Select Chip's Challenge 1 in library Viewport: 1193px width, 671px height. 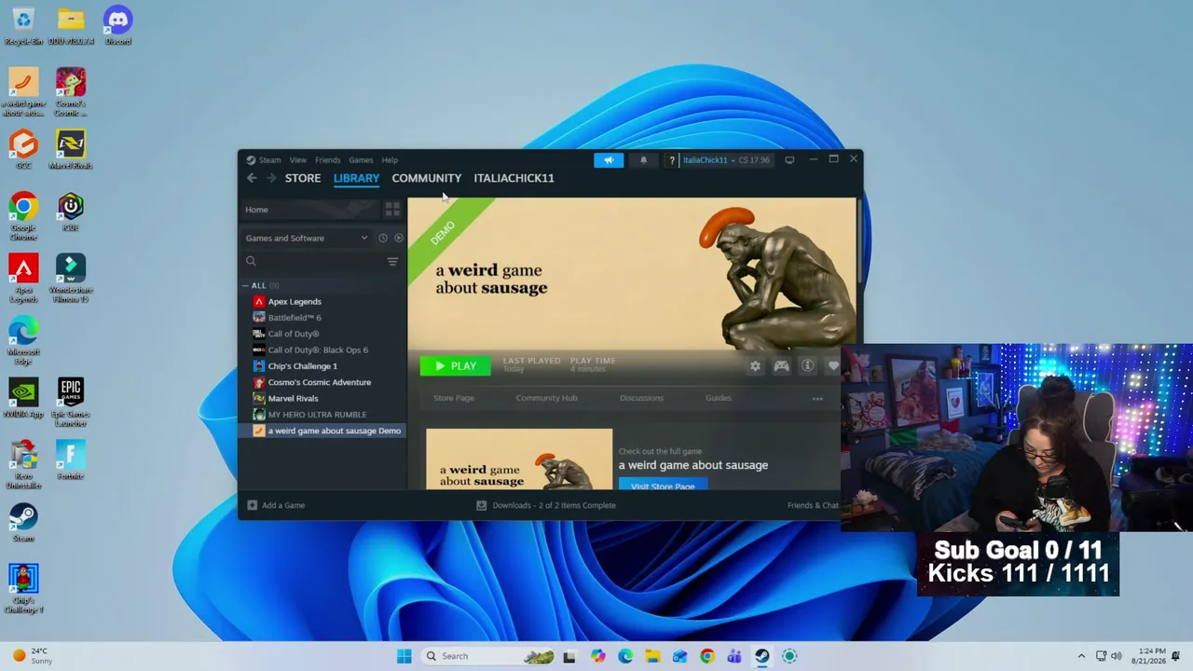302,366
